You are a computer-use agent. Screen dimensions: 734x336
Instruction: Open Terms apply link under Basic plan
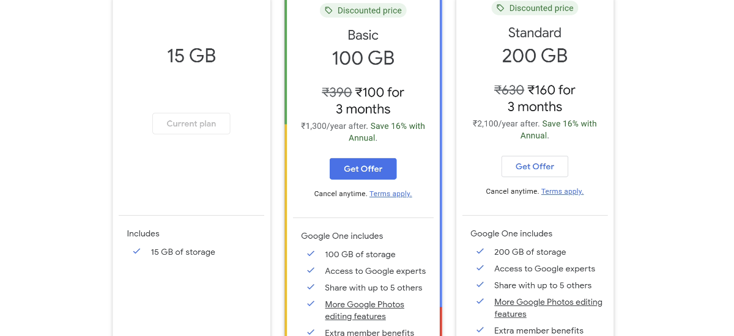(390, 194)
